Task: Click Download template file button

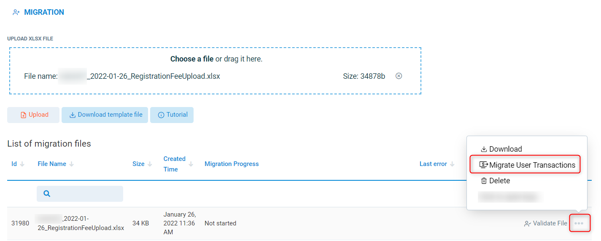Action: coord(105,115)
